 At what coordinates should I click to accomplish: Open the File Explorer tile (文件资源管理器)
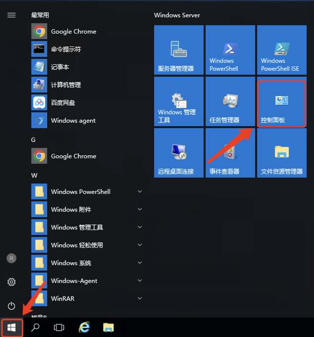(282, 153)
